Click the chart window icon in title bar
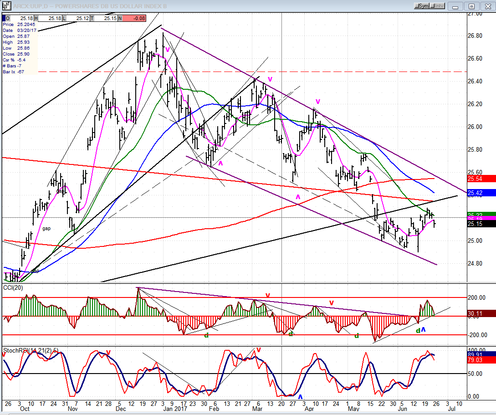 click(6, 5)
